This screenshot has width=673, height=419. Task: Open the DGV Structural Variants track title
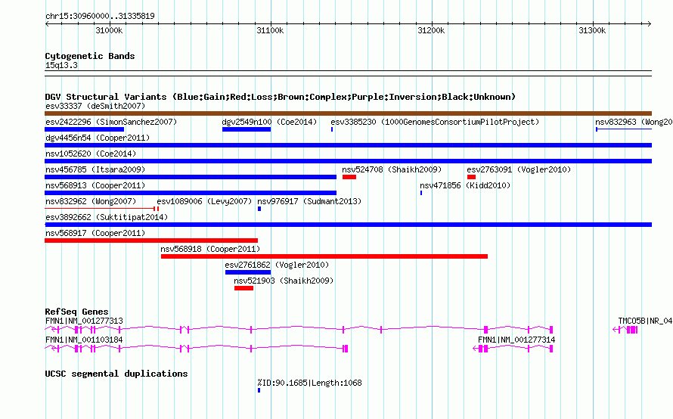coord(281,97)
